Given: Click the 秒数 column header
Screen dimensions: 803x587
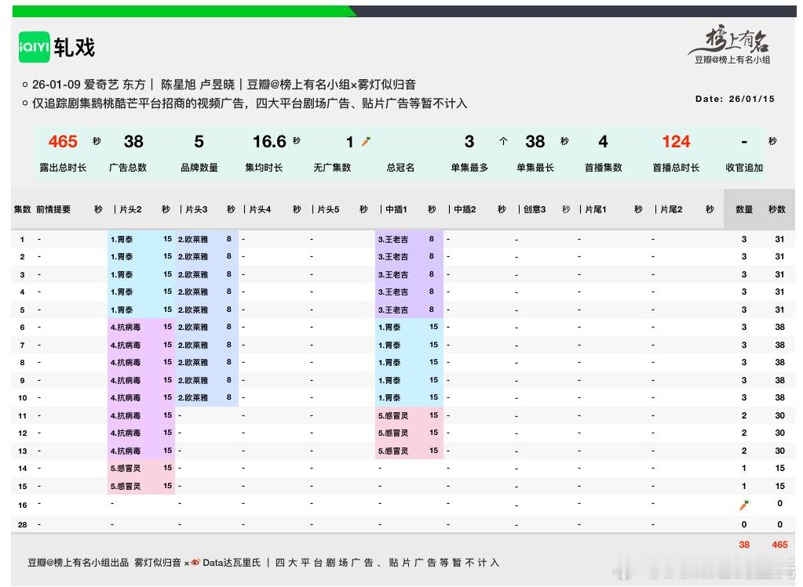Looking at the screenshot, I should [x=777, y=209].
